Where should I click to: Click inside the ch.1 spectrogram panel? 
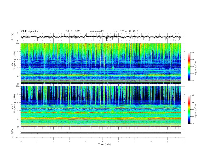101,63
